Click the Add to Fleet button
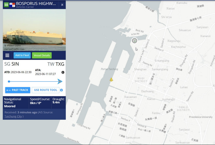Screen dimensions: 215x145 coord(22,55)
